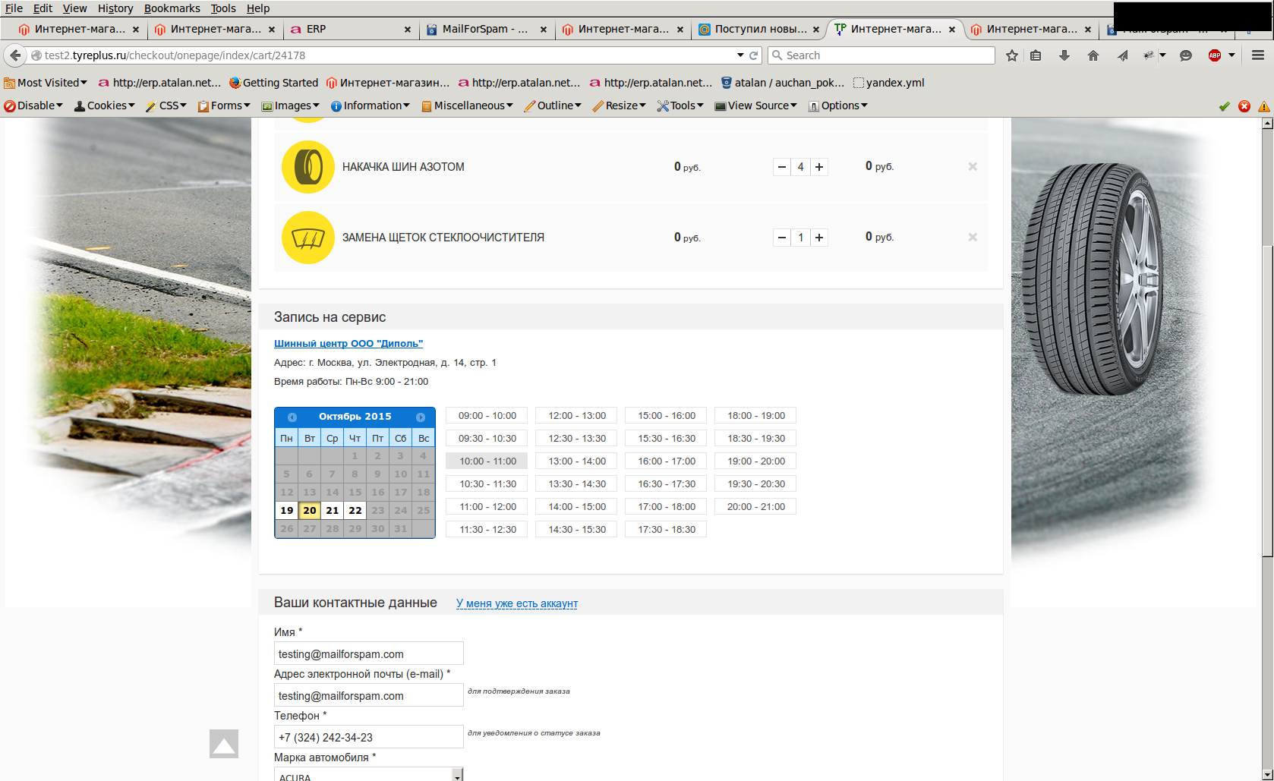Pick October 21 in the calendar
This screenshot has width=1274, height=781.
tap(333, 511)
